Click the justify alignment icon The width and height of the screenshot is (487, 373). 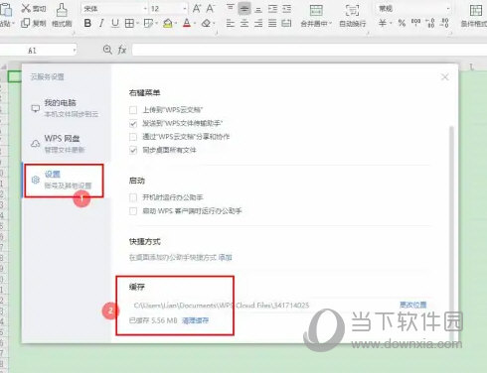(x=272, y=23)
